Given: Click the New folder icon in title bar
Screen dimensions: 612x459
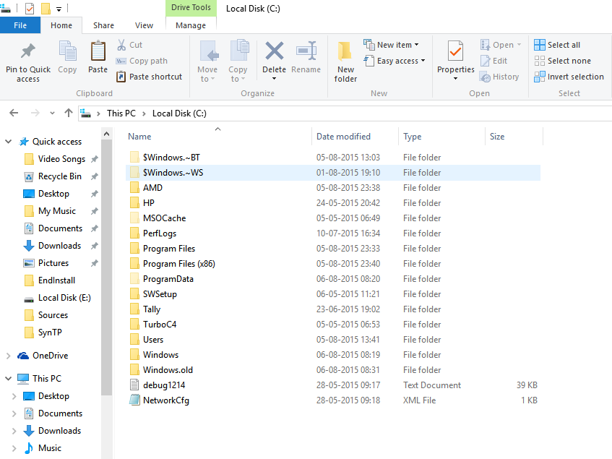Looking at the screenshot, I should pos(46,8).
